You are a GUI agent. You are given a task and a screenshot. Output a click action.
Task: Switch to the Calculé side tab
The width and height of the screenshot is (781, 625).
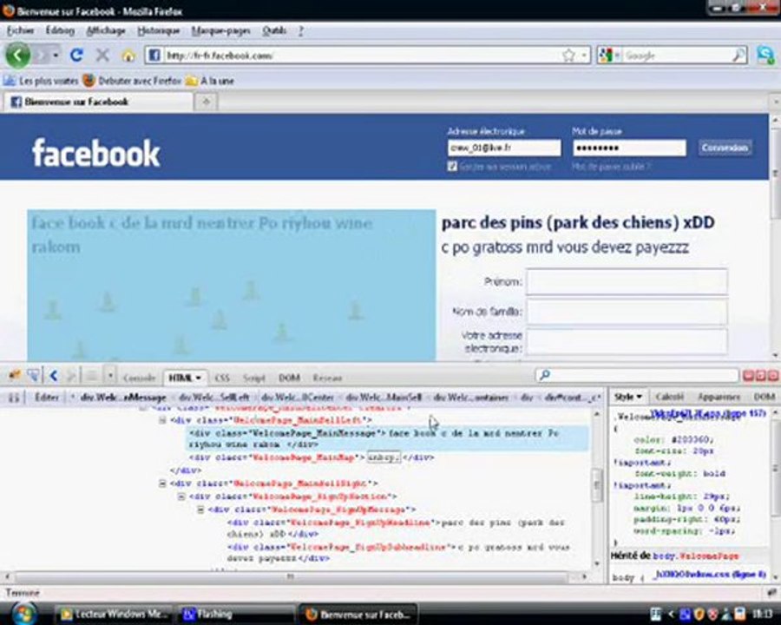(669, 397)
